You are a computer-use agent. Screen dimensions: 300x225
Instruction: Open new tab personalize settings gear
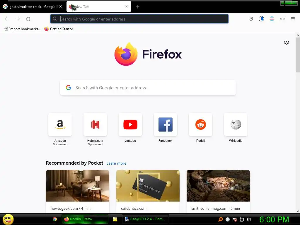(x=287, y=42)
